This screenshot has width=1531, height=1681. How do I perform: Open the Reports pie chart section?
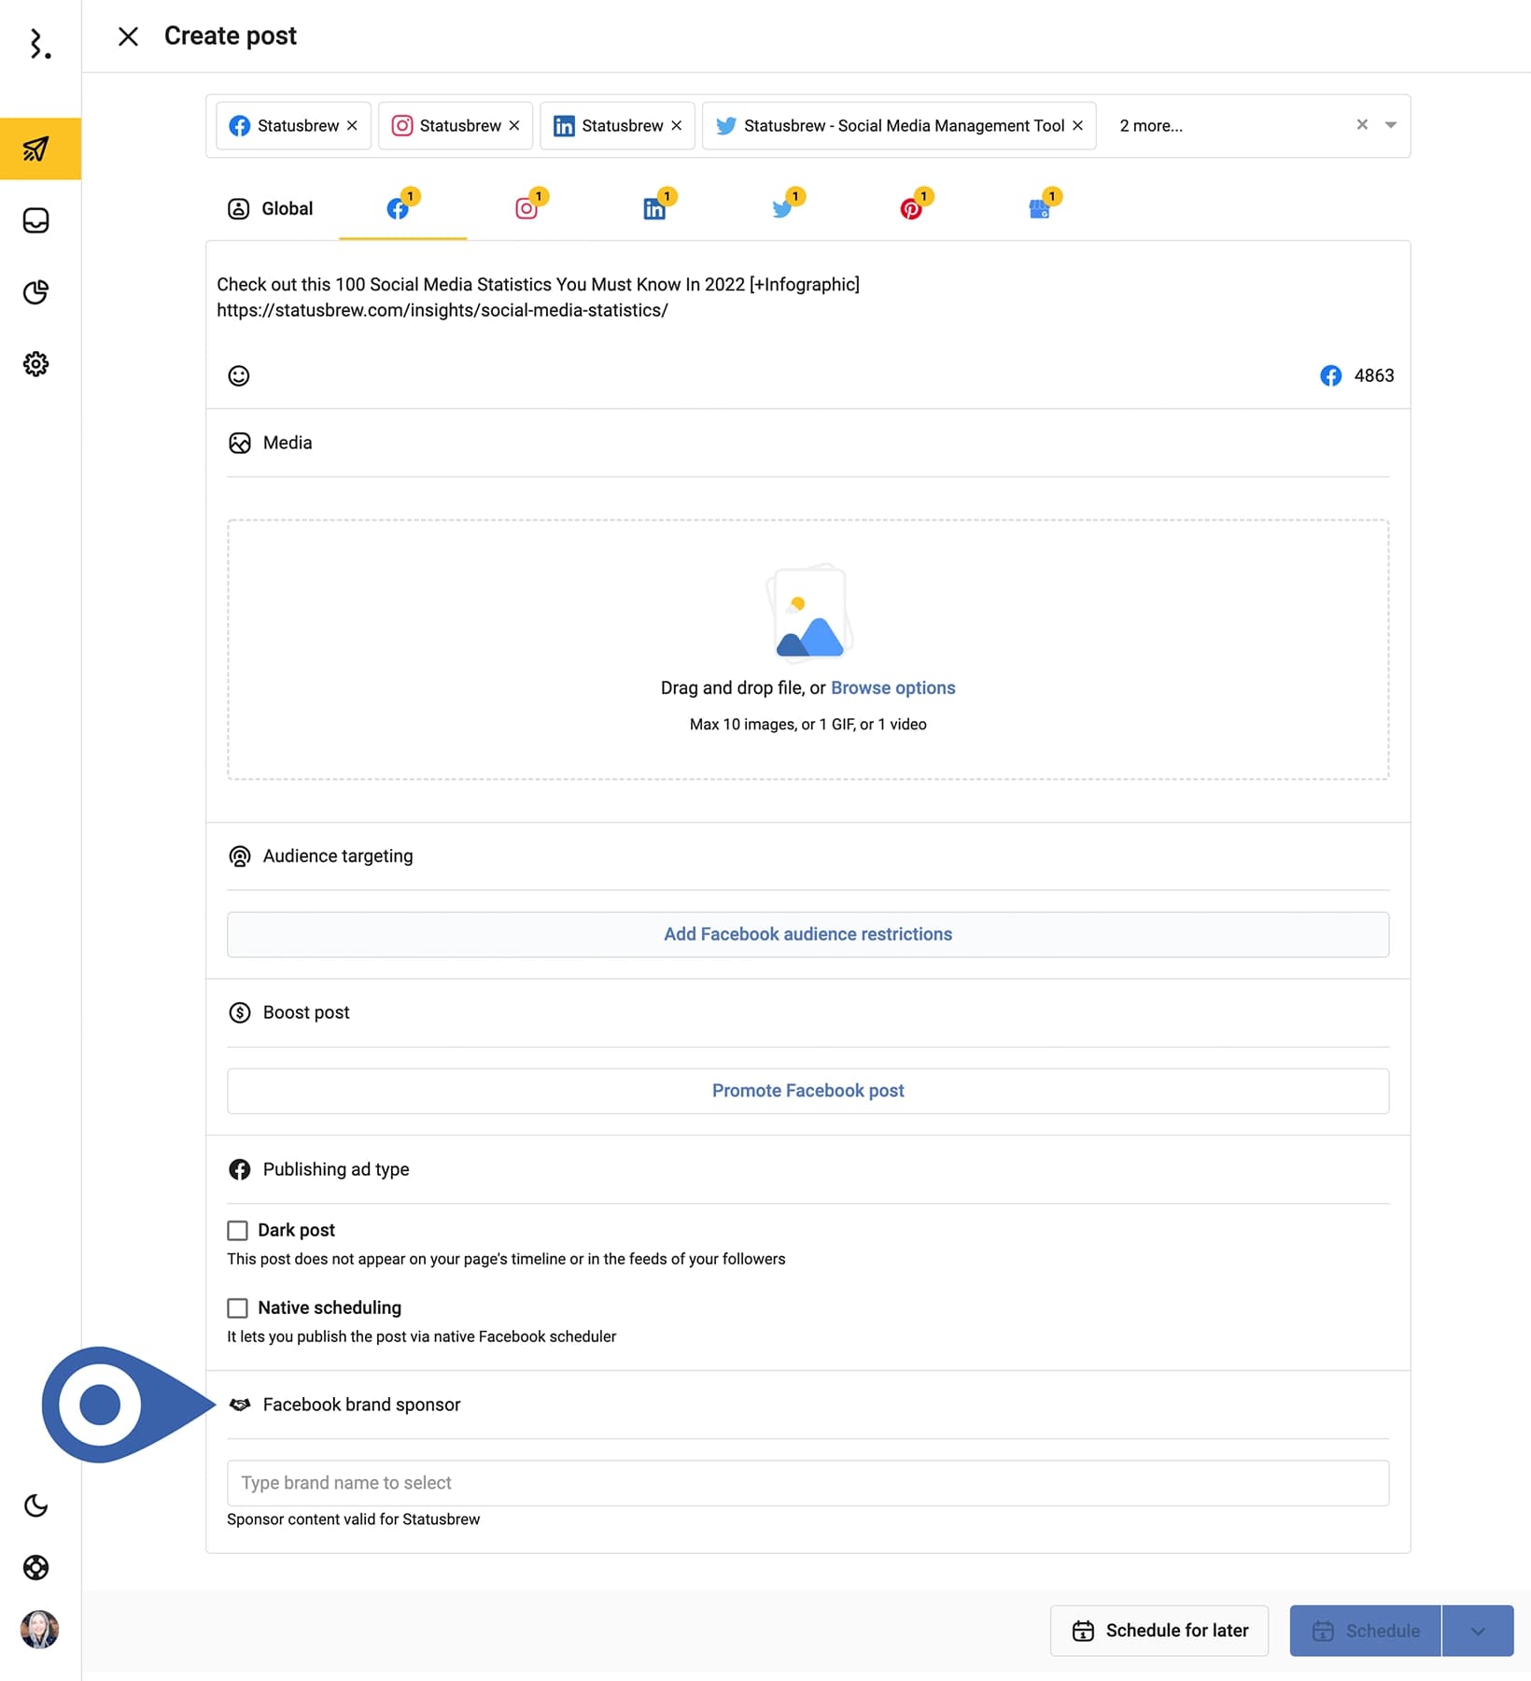[x=36, y=292]
